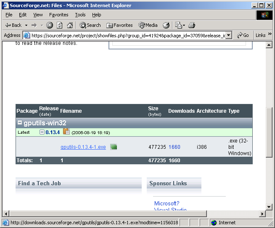Open the 1660 downloads stats link
275x228 pixels.
pyautogui.click(x=175, y=147)
